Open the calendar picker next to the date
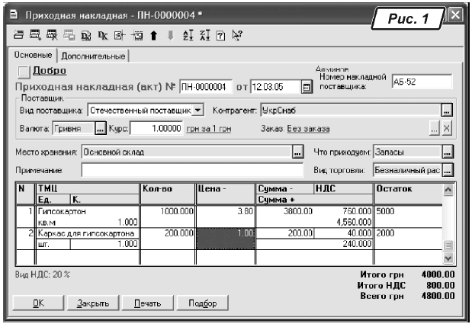 point(307,88)
